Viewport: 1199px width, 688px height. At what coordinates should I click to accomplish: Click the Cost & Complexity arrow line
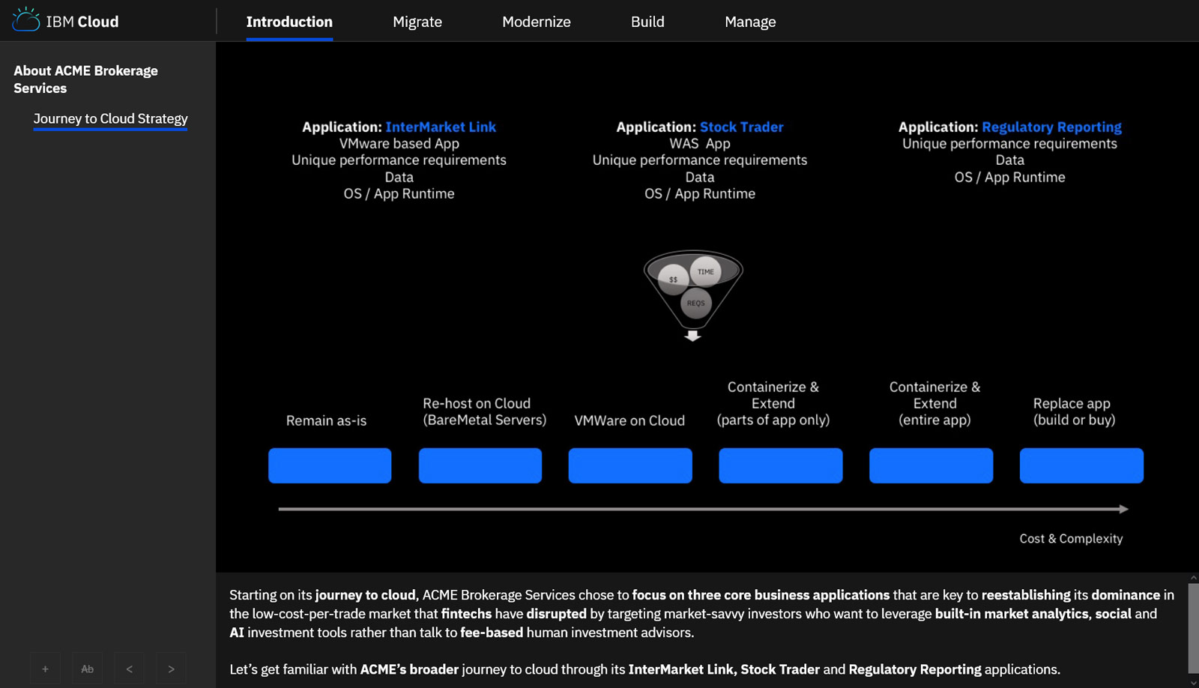tap(703, 509)
